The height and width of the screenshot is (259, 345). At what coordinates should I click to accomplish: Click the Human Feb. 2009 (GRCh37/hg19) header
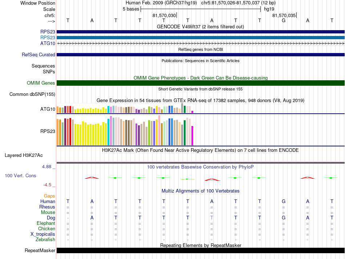161,3
